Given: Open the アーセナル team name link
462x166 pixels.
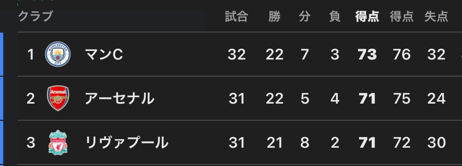Looking at the screenshot, I should click(119, 99).
